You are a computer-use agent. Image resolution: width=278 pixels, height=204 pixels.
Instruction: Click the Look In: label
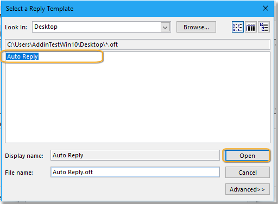[x=16, y=27]
